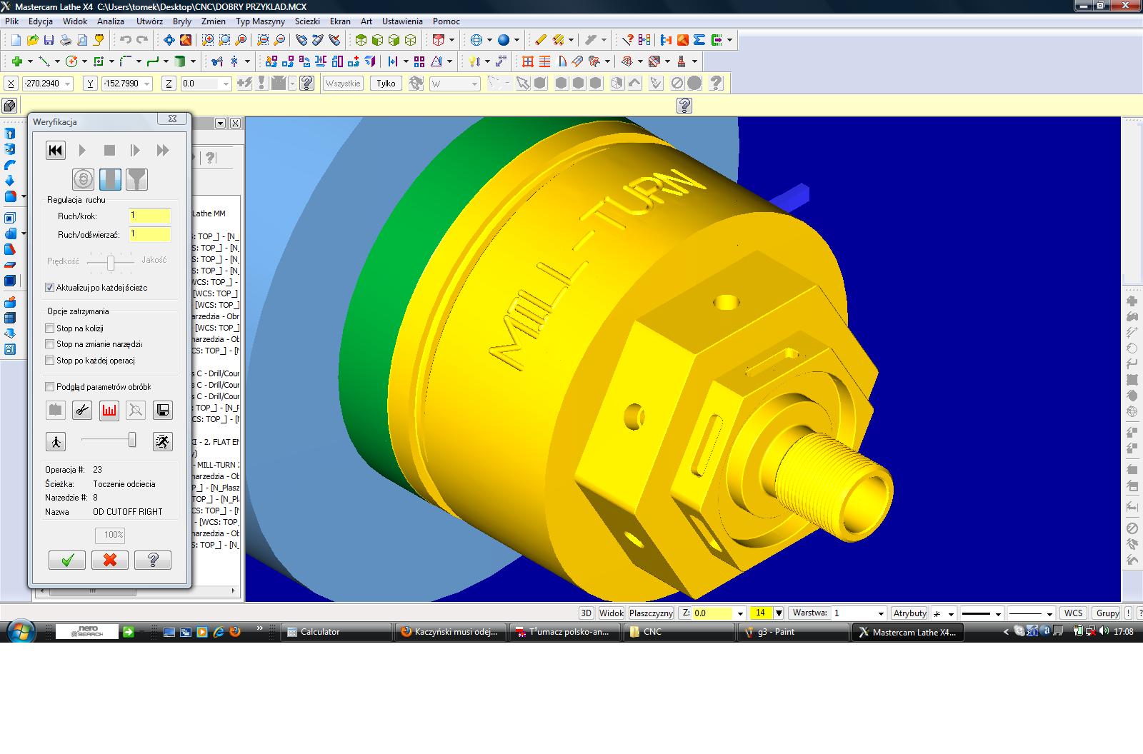Enable Stop po każdej operacji checkbox
The height and width of the screenshot is (754, 1143).
pos(49,361)
